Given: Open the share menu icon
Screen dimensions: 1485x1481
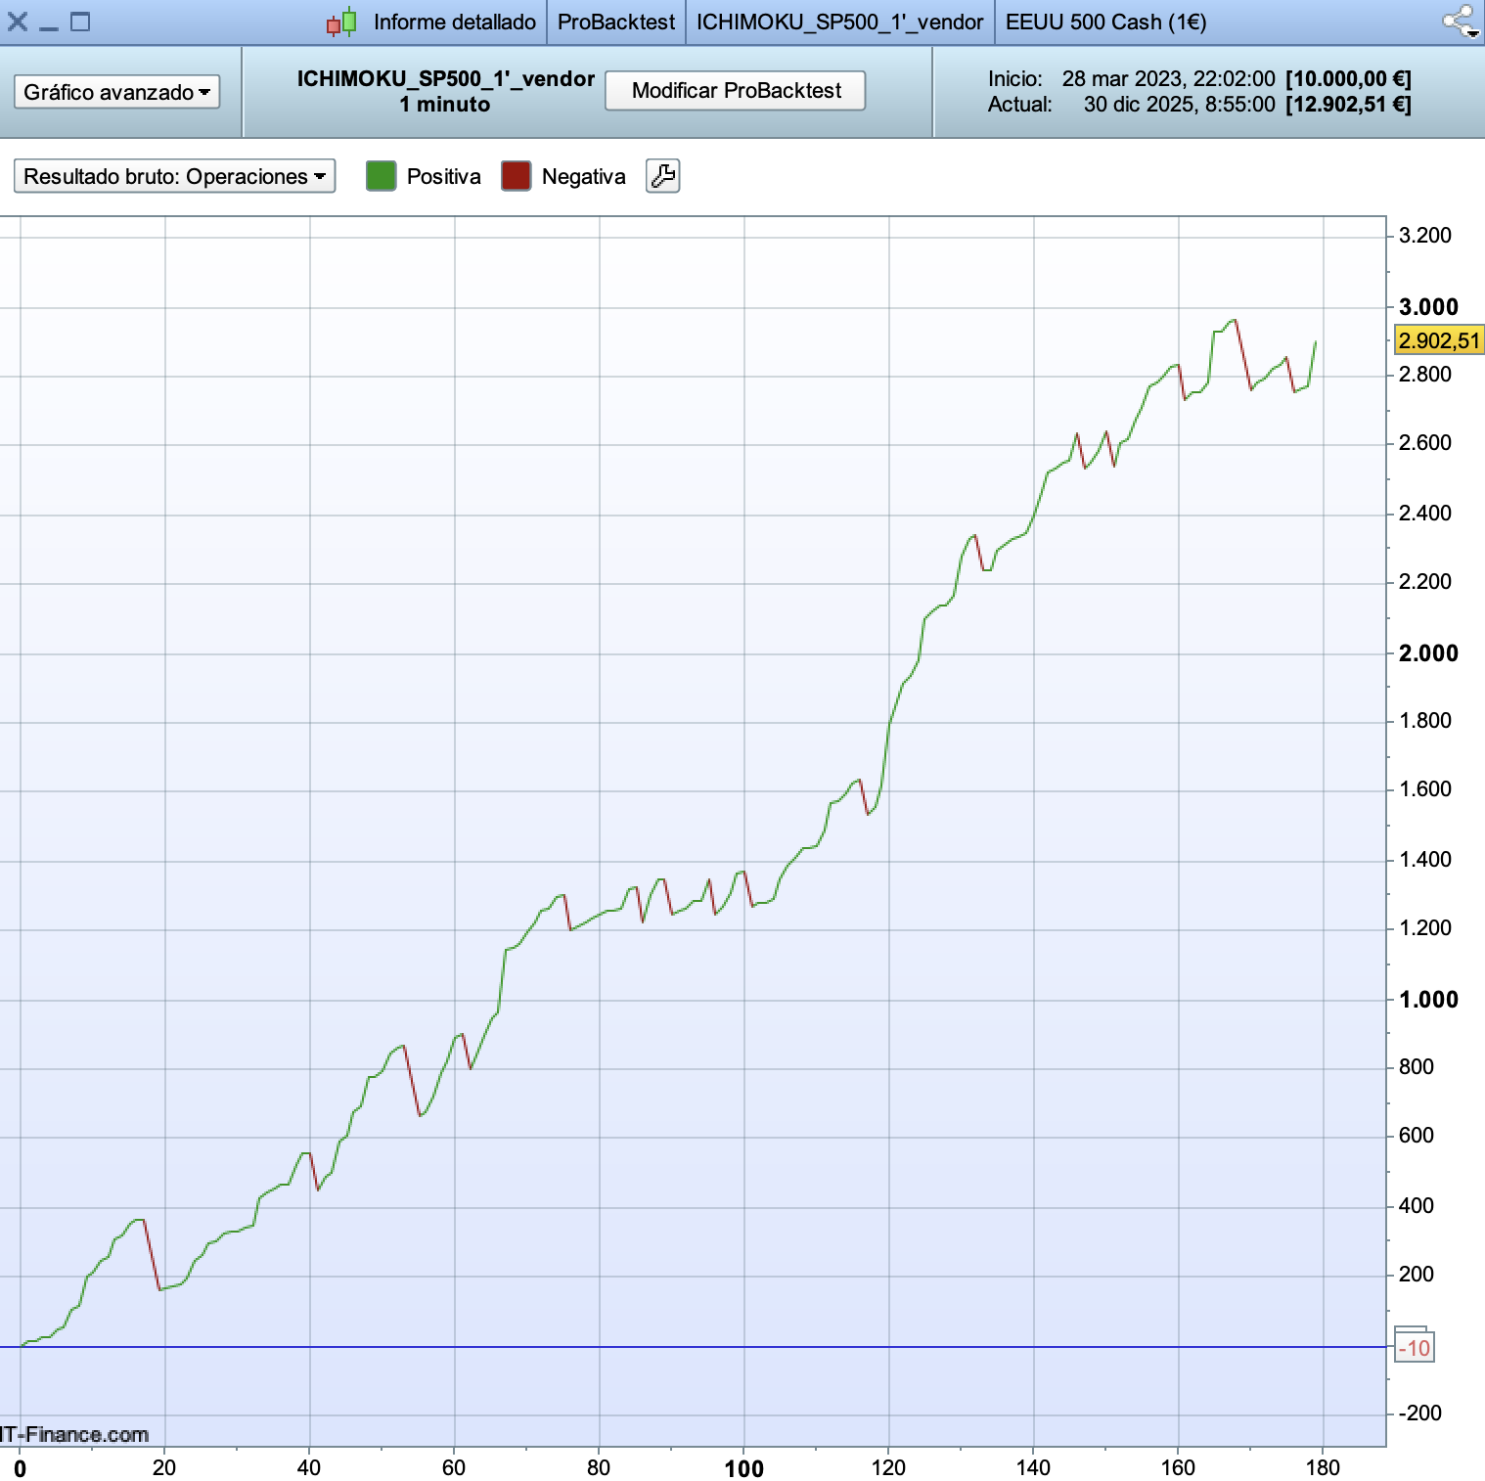Looking at the screenshot, I should click(x=1461, y=22).
